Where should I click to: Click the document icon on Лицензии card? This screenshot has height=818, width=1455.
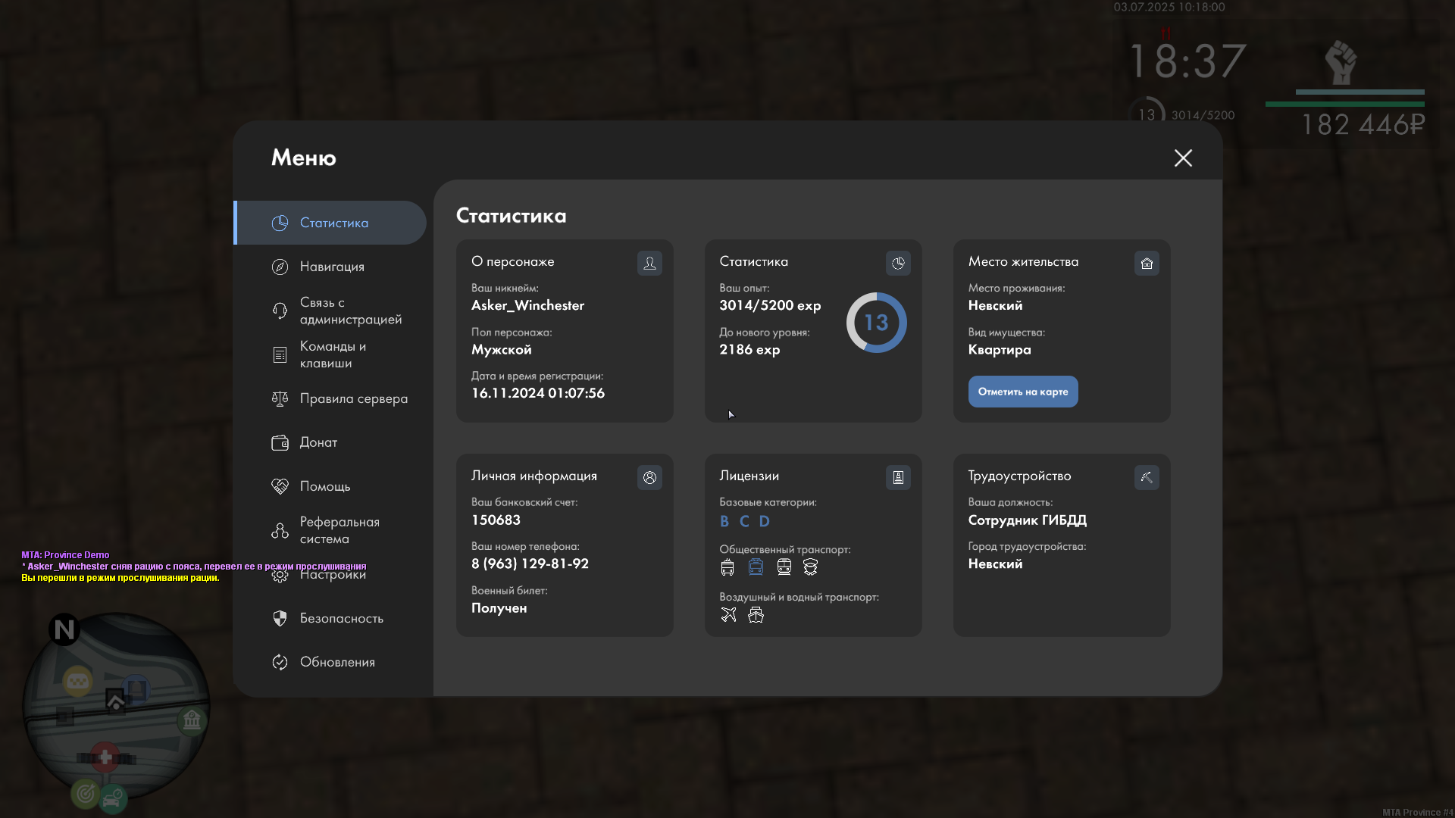[898, 477]
